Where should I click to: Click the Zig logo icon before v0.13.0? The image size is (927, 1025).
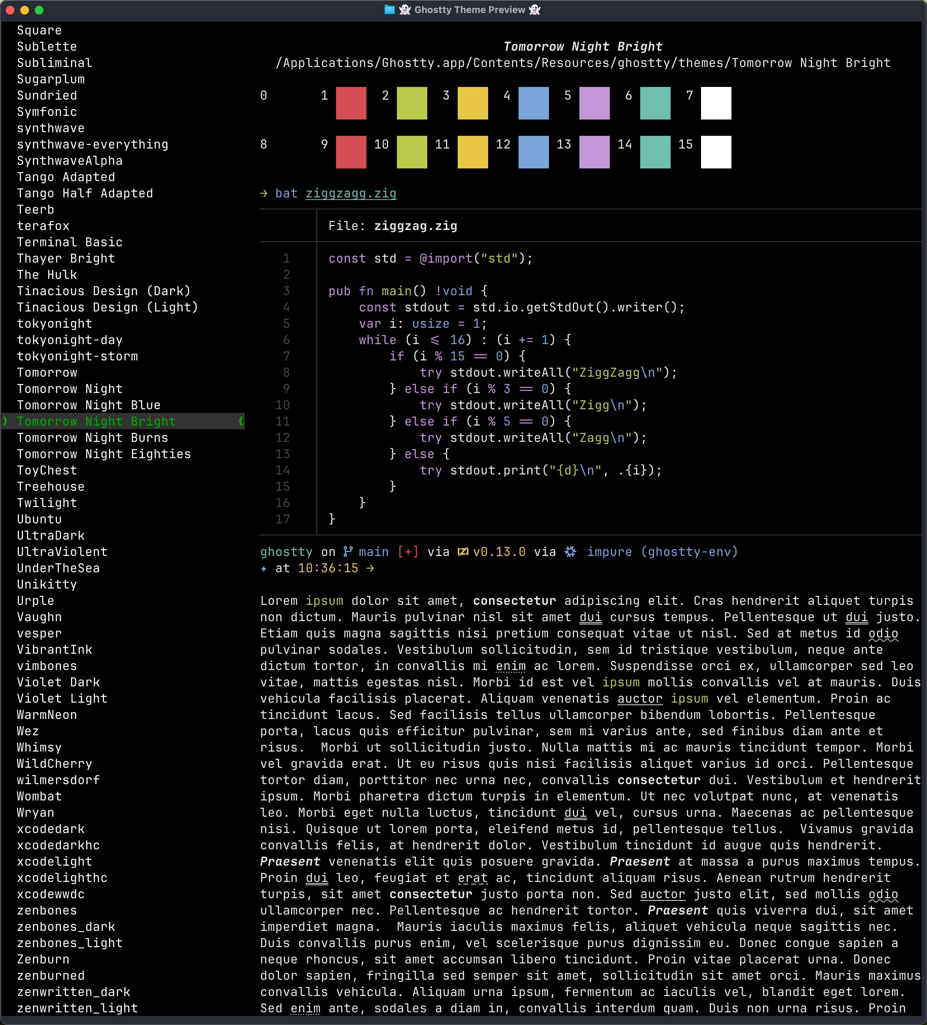click(462, 552)
